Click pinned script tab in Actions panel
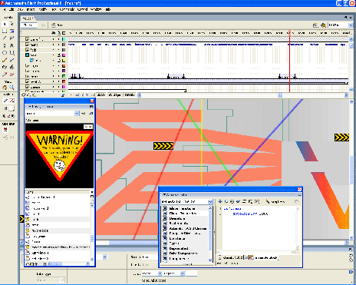The height and width of the screenshot is (285, 356). [x=263, y=257]
